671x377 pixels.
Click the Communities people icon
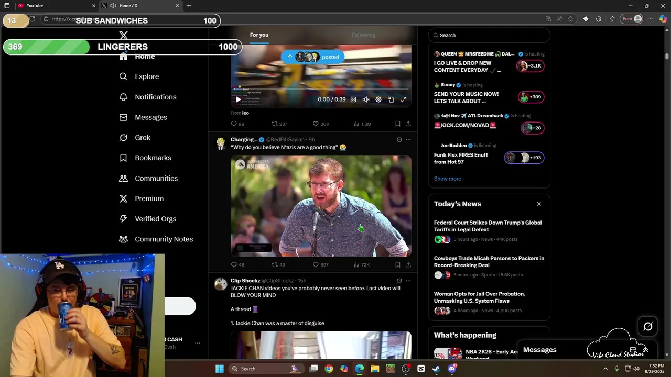coord(123,179)
